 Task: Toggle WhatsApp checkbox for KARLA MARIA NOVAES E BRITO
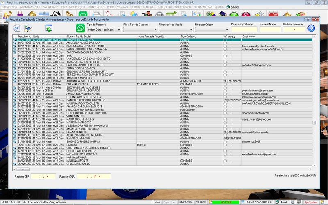tap(225, 46)
